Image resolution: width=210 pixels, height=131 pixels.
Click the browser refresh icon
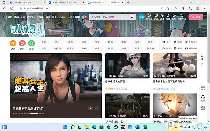pos(12,8)
